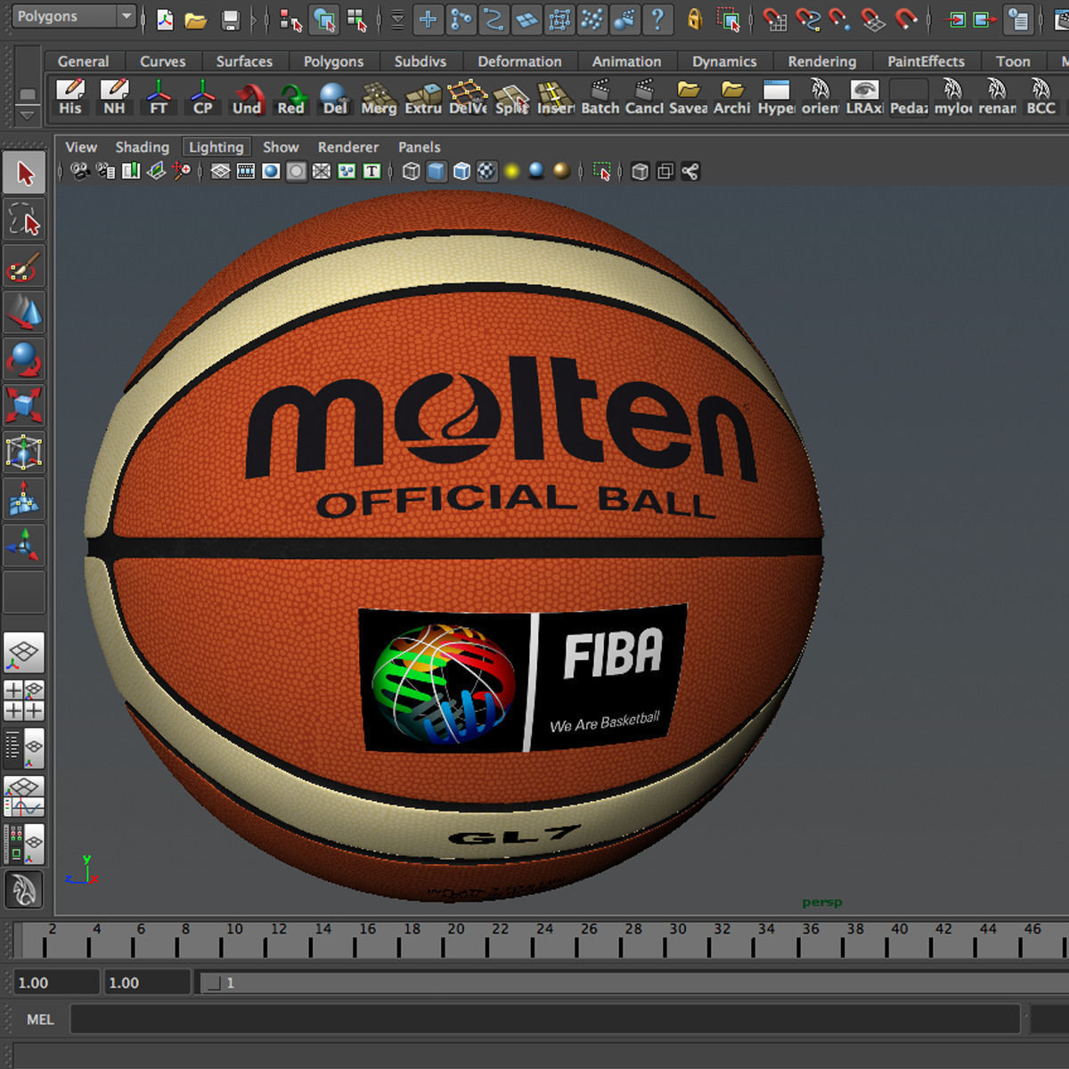Viewport: 1069px width, 1069px height.
Task: Toggle Select by object type mode
Action: (325, 19)
